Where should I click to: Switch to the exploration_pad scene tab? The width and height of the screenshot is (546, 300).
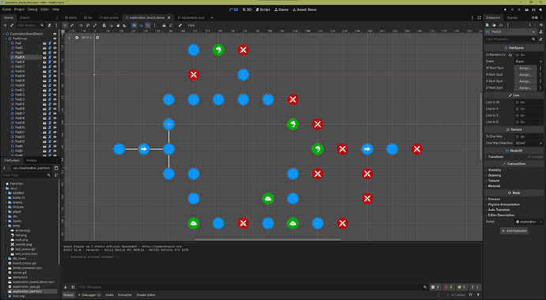[x=191, y=17]
